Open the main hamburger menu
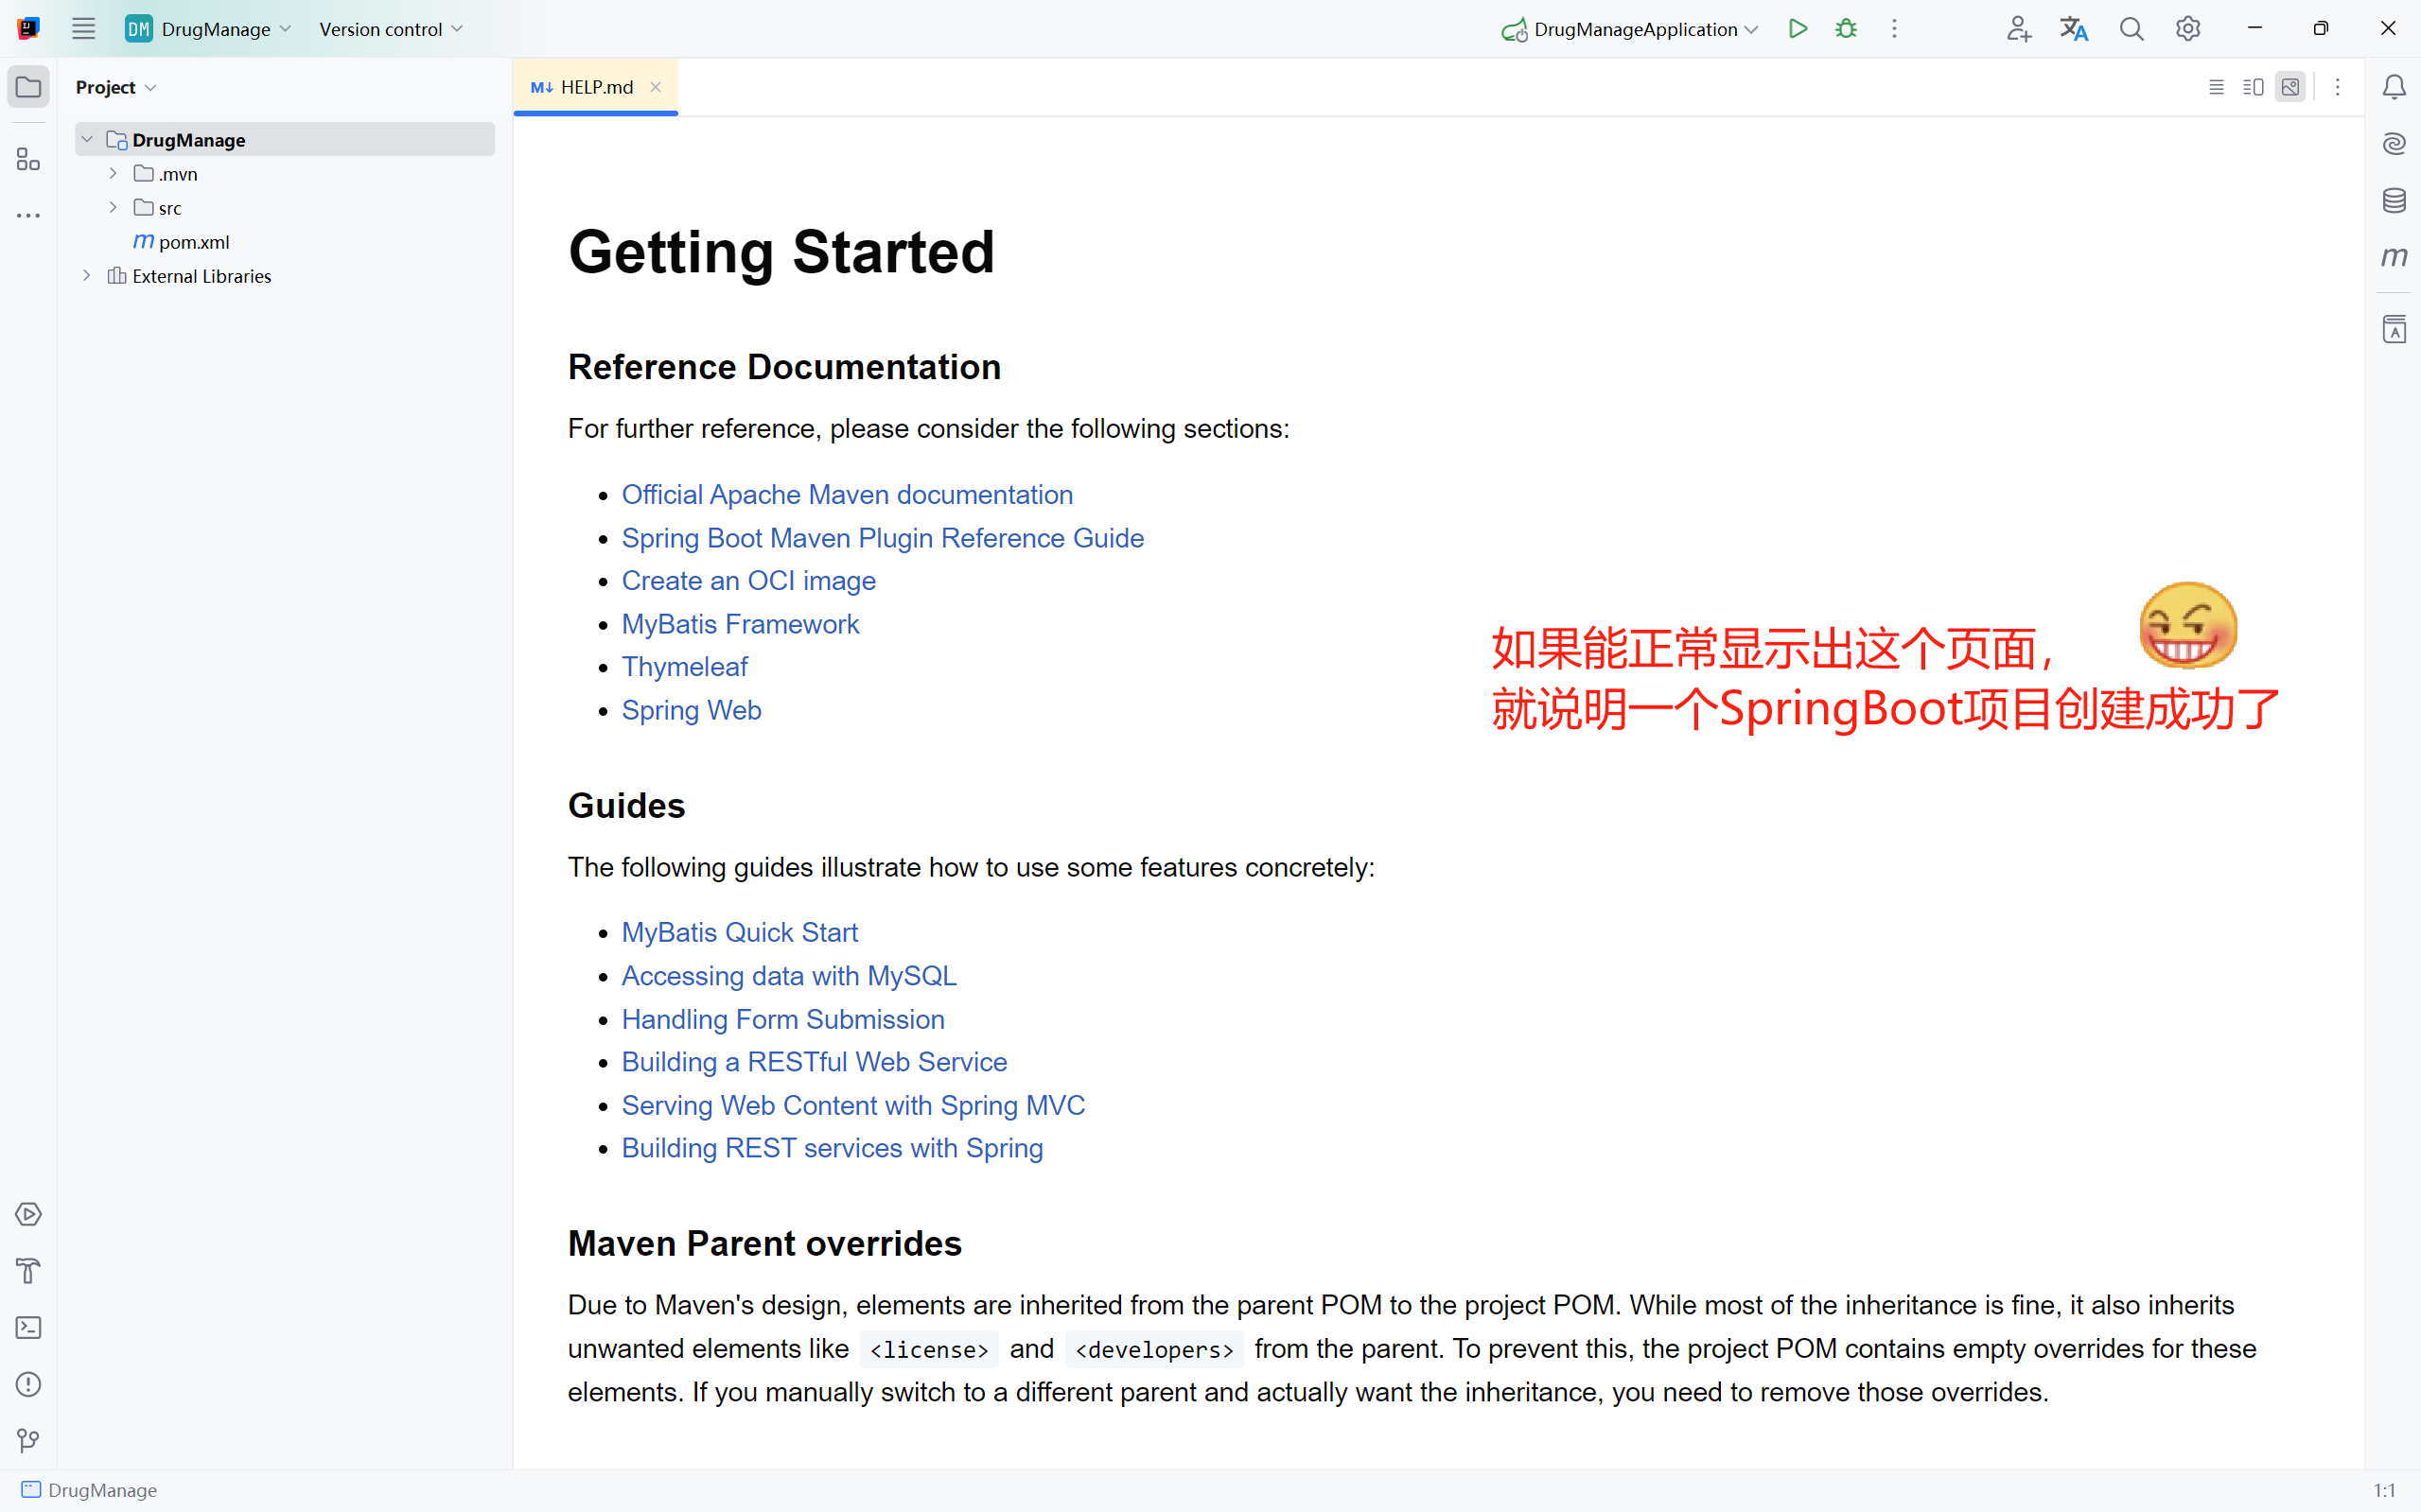 [83, 29]
